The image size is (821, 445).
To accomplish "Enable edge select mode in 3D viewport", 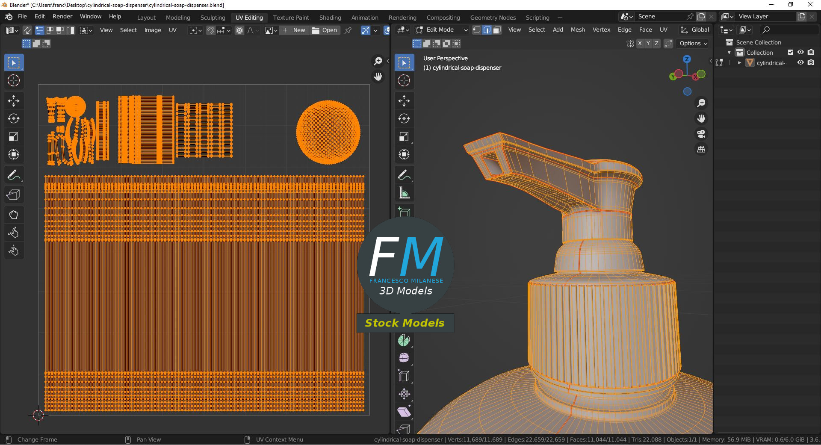I will [487, 30].
